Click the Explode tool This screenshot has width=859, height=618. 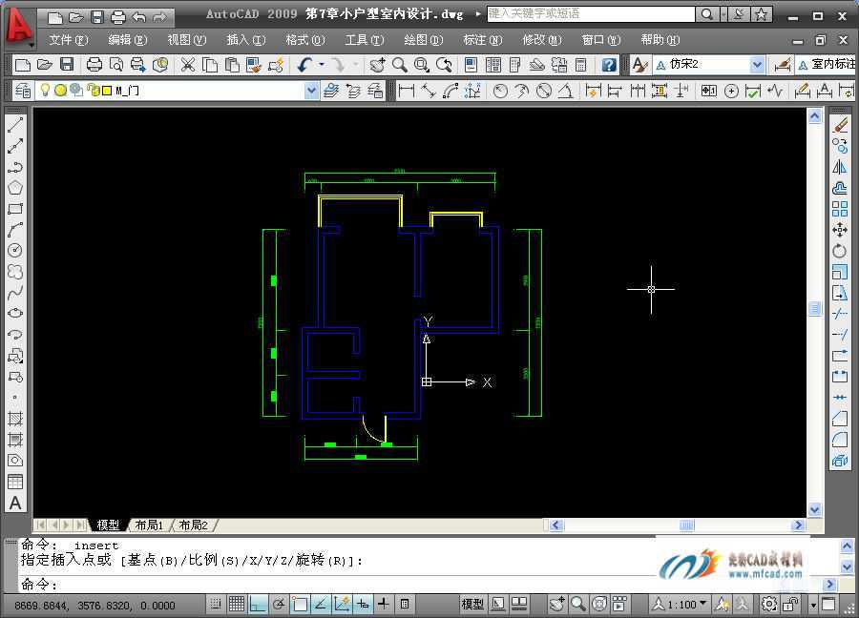(840, 461)
